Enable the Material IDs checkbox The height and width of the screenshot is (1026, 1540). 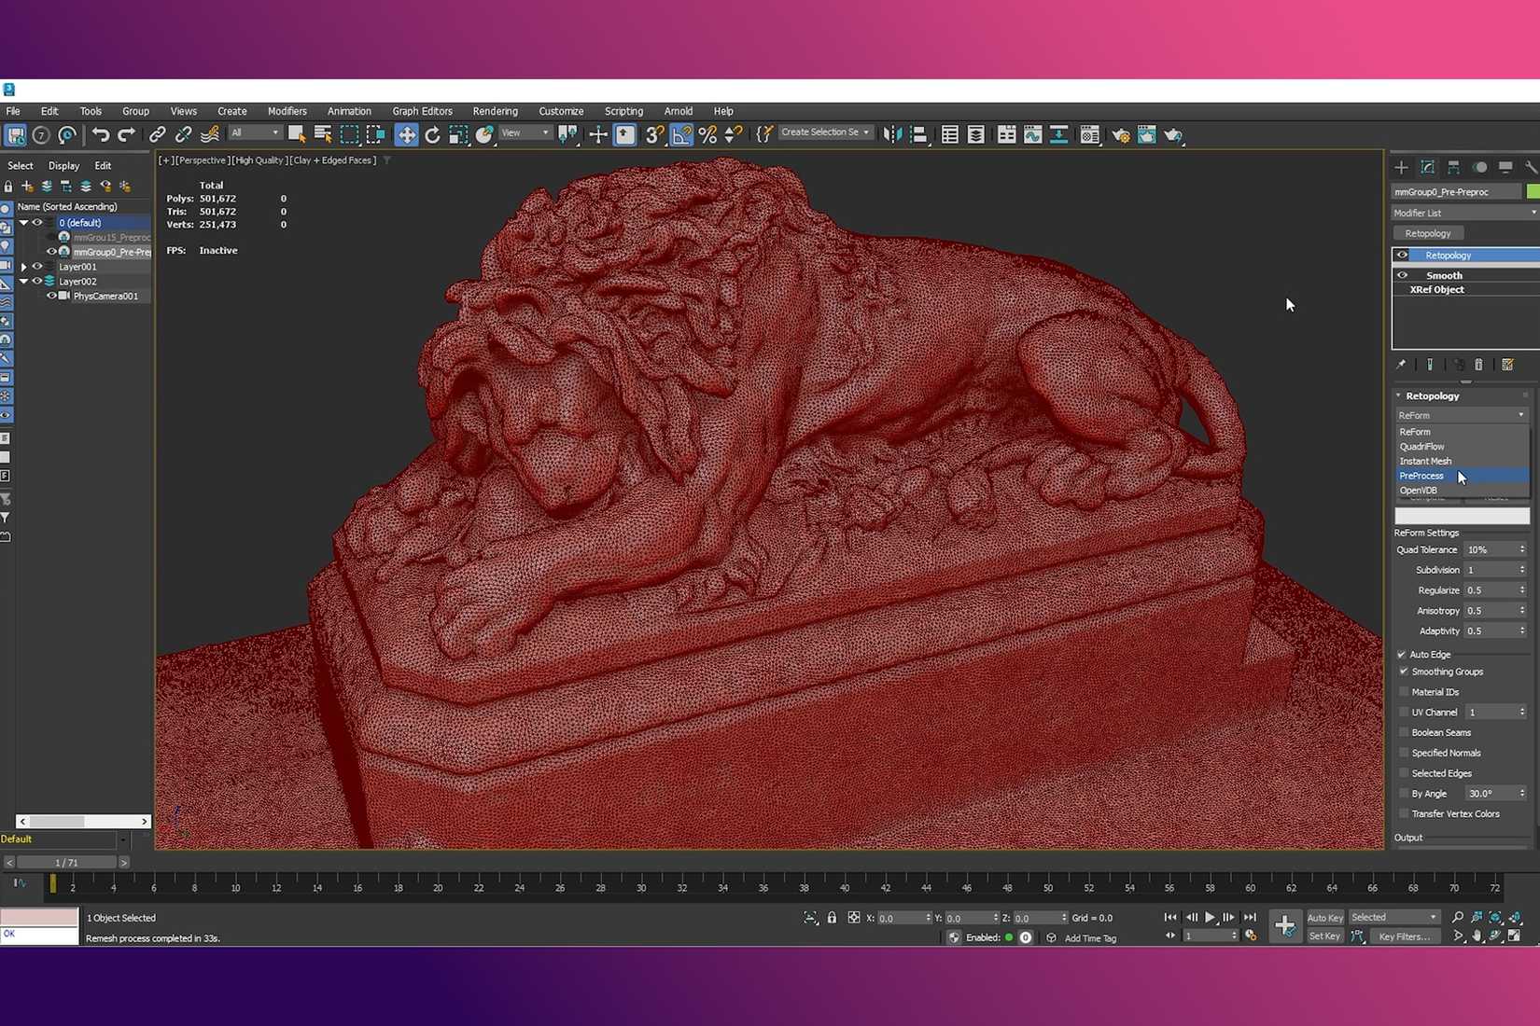(1404, 692)
